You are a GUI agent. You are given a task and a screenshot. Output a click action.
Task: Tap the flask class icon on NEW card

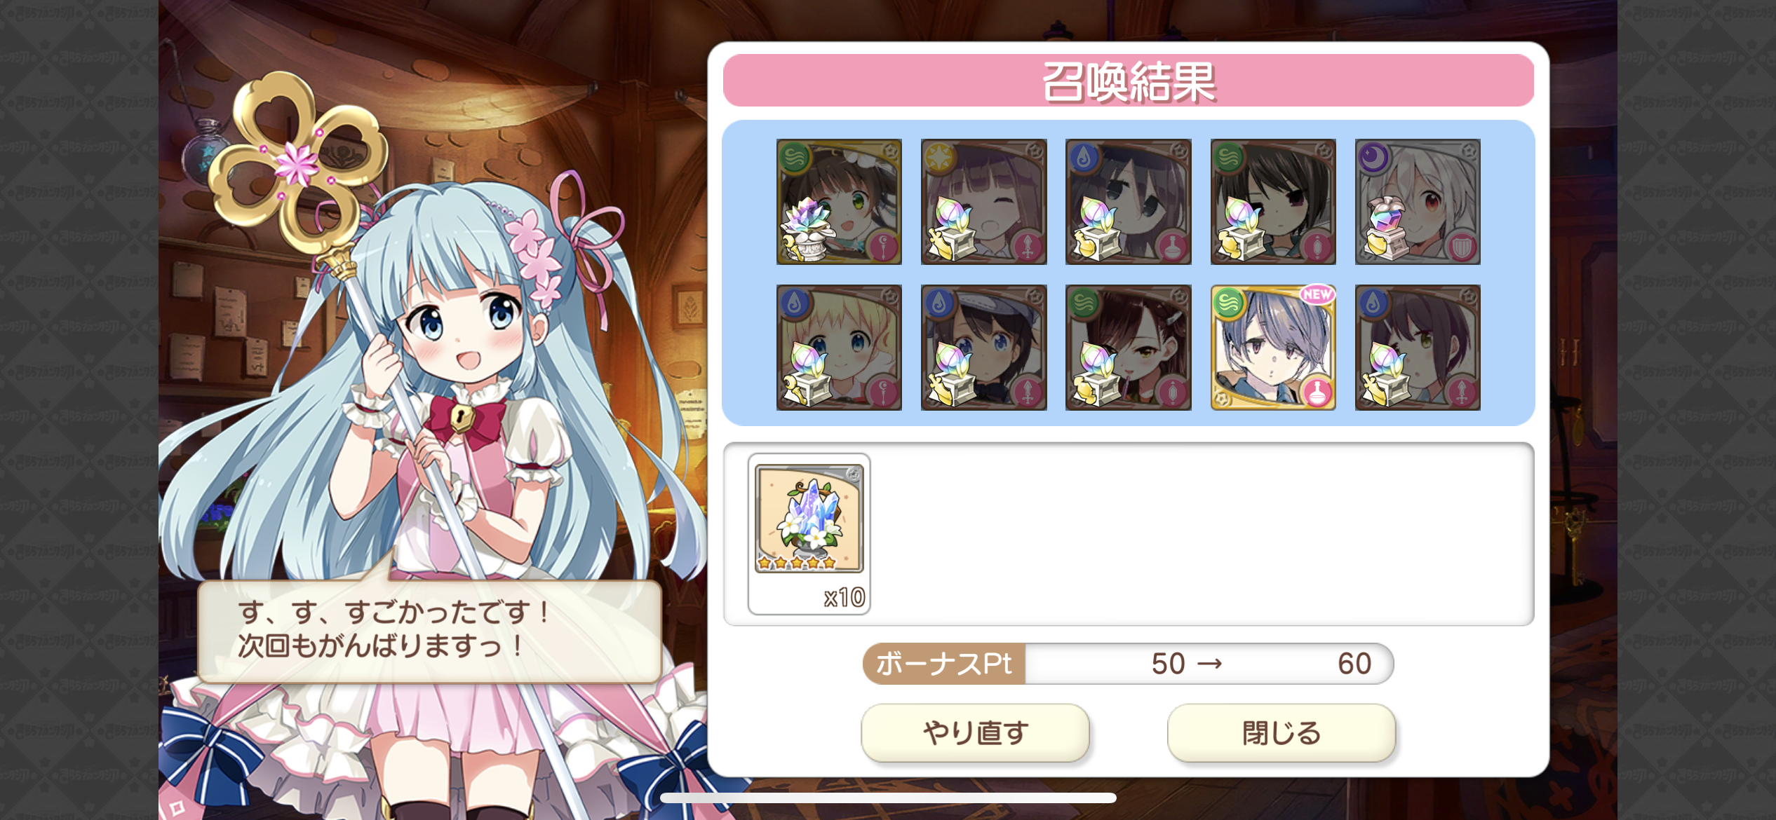click(x=1317, y=392)
